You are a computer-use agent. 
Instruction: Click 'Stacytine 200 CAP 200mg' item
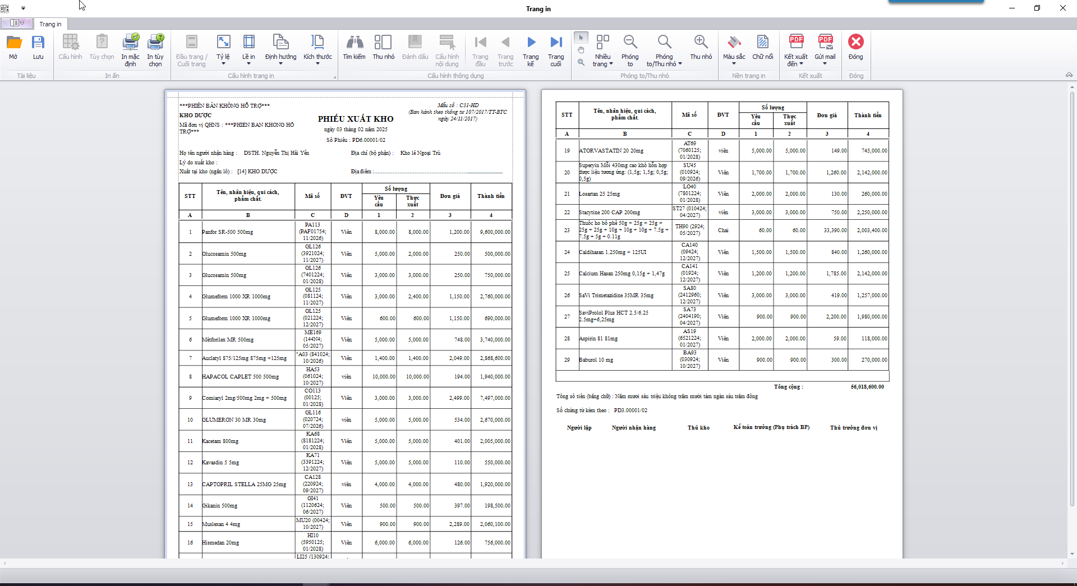coord(610,213)
